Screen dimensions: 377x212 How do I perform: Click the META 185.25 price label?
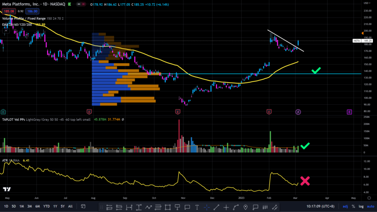363,41
